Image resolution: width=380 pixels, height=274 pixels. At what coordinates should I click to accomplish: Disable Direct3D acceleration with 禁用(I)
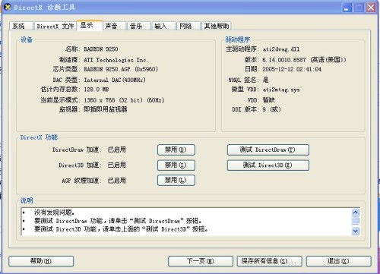click(x=176, y=165)
